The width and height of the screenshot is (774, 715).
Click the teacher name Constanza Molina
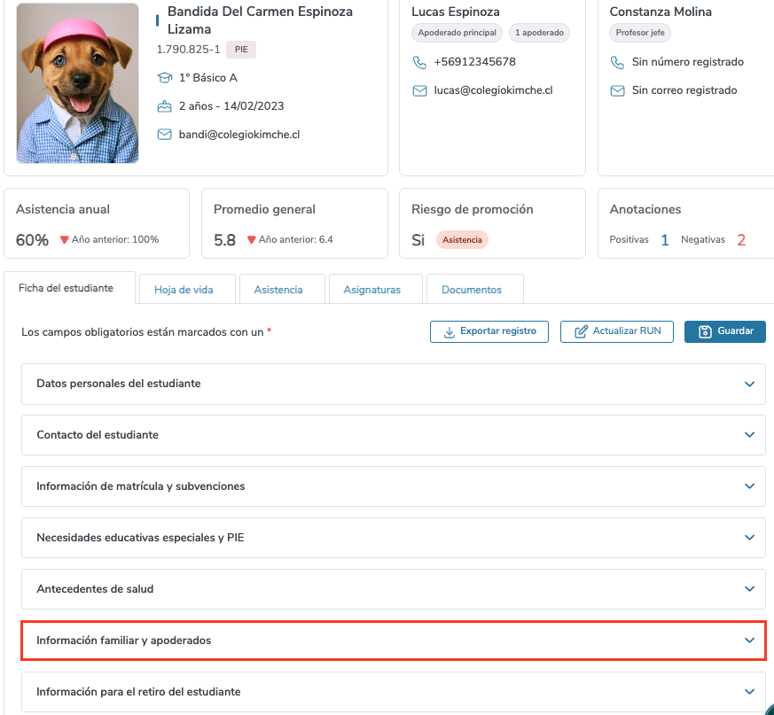point(660,12)
